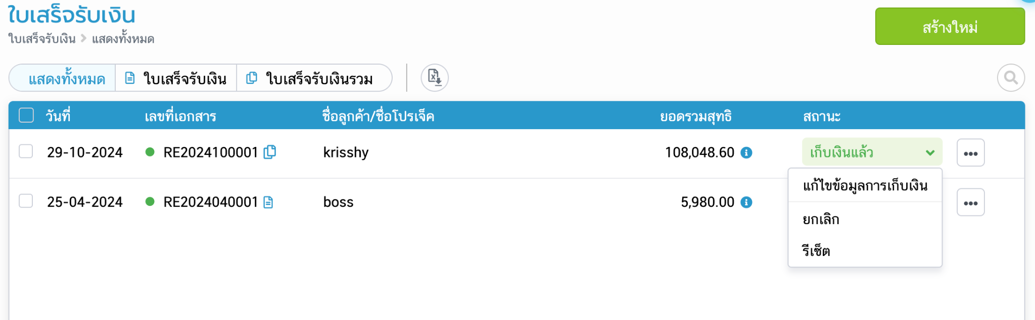This screenshot has width=1035, height=320.
Task: Open document number RE2024100001
Action: pyautogui.click(x=211, y=152)
